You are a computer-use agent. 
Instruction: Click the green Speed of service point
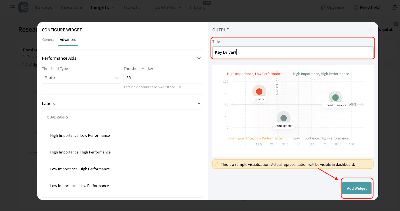click(x=335, y=97)
